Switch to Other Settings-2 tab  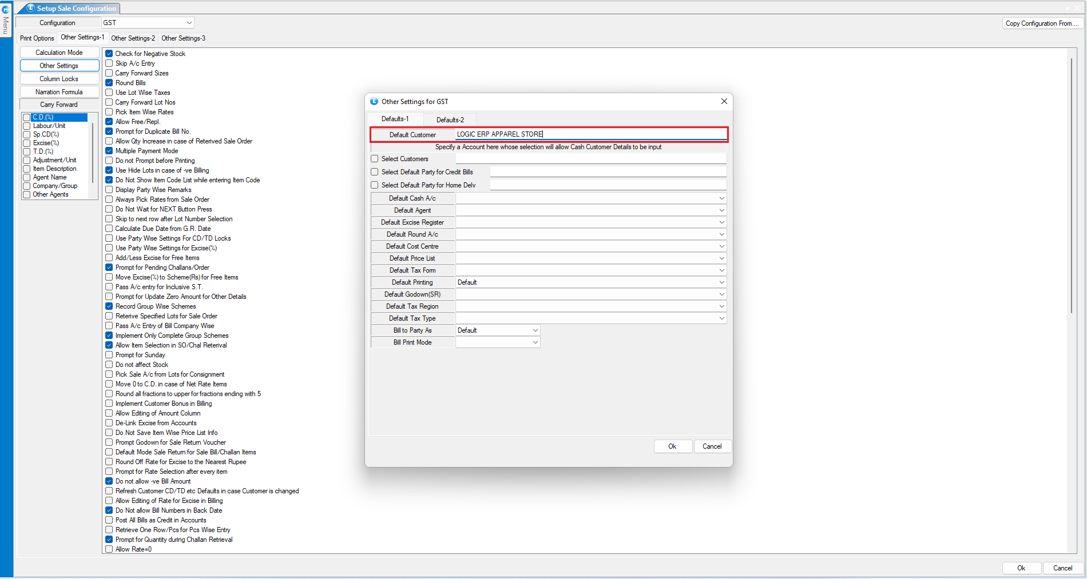click(133, 38)
